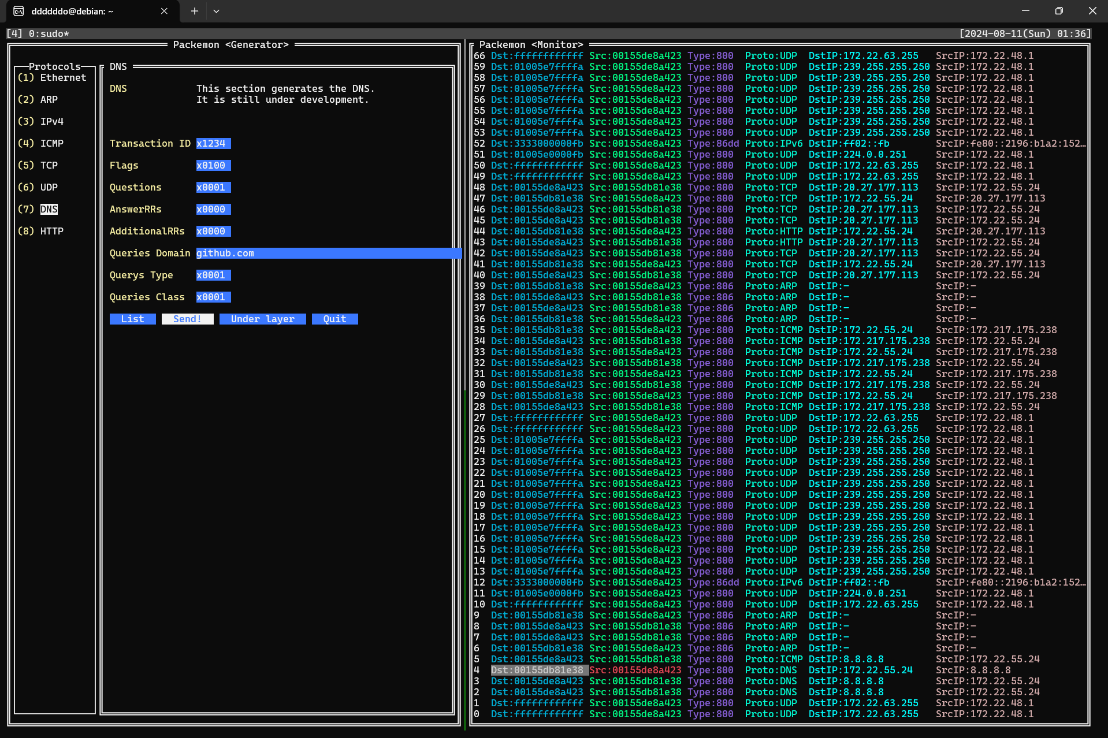Select monitor packet row 0 at bottom
The width and height of the screenshot is (1108, 738).
click(780, 714)
